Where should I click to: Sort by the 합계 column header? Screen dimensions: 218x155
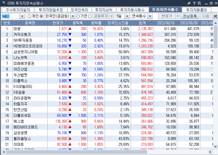(142, 23)
